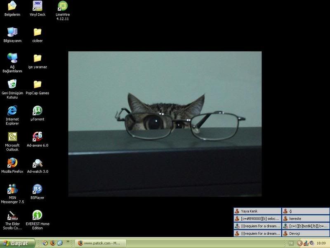
Task: Open the Geri Dönüşüm Kutusu recycle bin
Action: [x=12, y=84]
